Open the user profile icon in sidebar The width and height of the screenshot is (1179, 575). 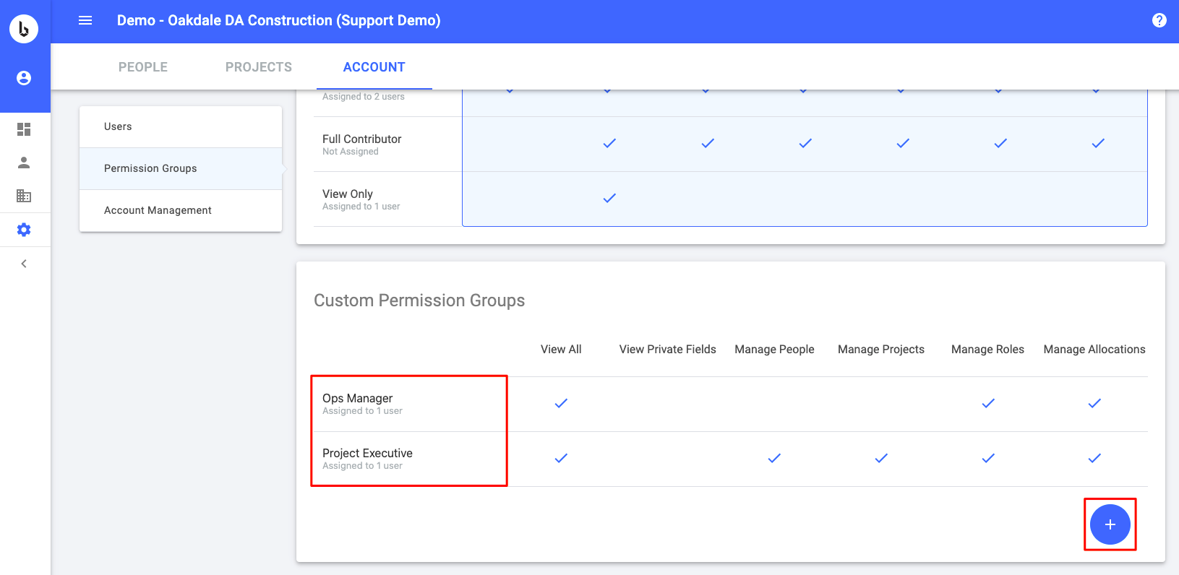coord(24,78)
